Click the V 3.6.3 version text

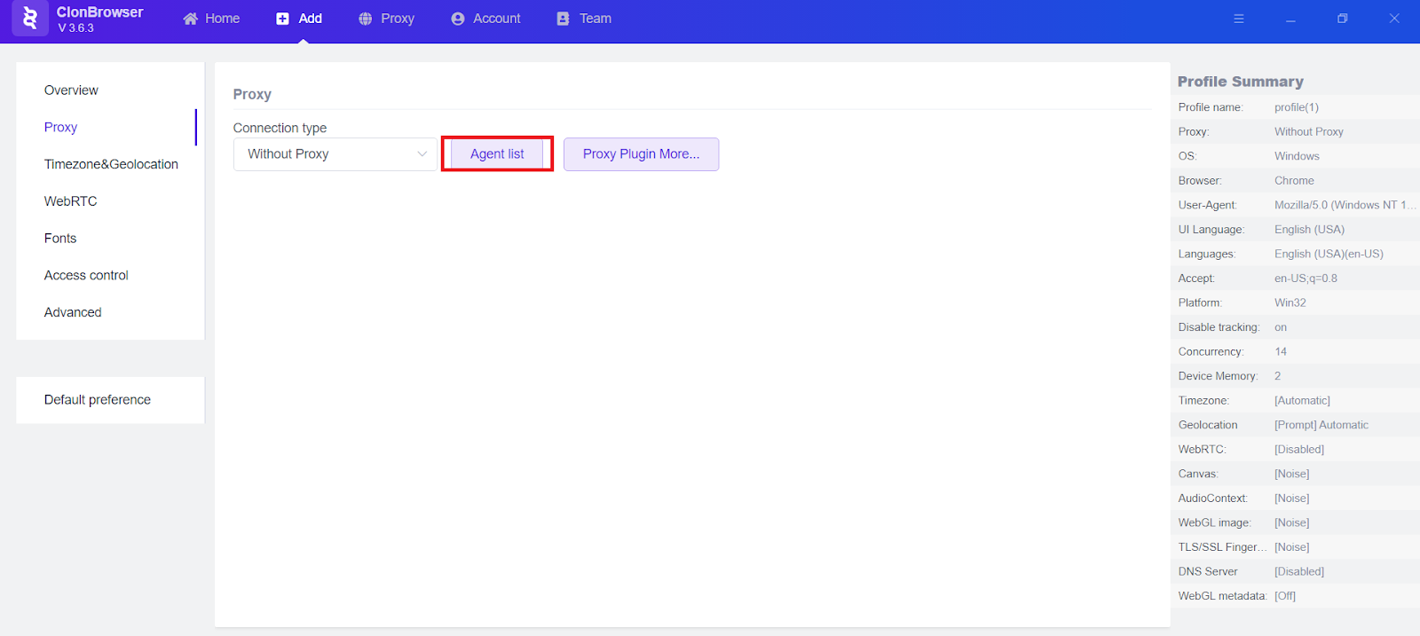[75, 28]
